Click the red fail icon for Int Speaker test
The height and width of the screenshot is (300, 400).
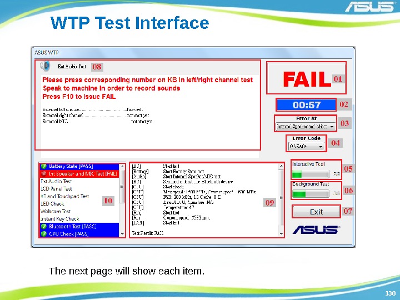(44, 174)
